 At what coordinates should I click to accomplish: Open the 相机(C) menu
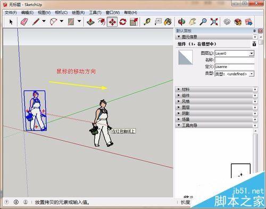pos(61,13)
